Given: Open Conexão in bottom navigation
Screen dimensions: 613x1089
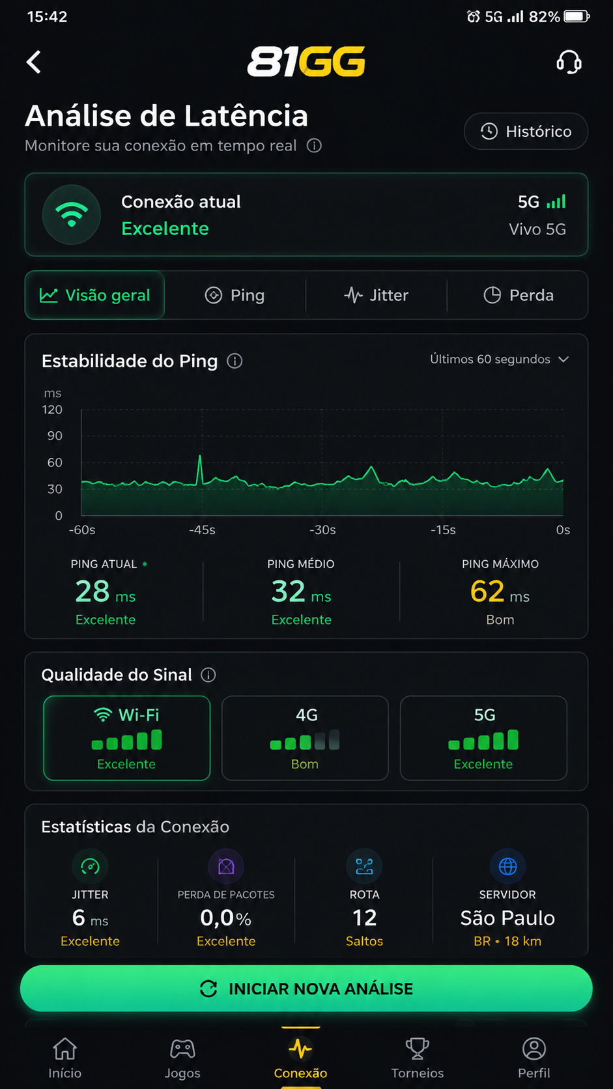Looking at the screenshot, I should tap(300, 1056).
